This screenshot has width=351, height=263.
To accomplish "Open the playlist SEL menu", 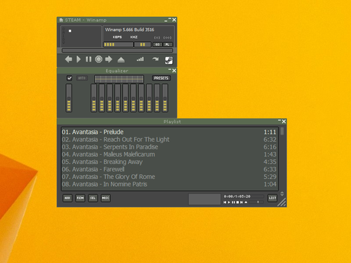I will pos(93,198).
